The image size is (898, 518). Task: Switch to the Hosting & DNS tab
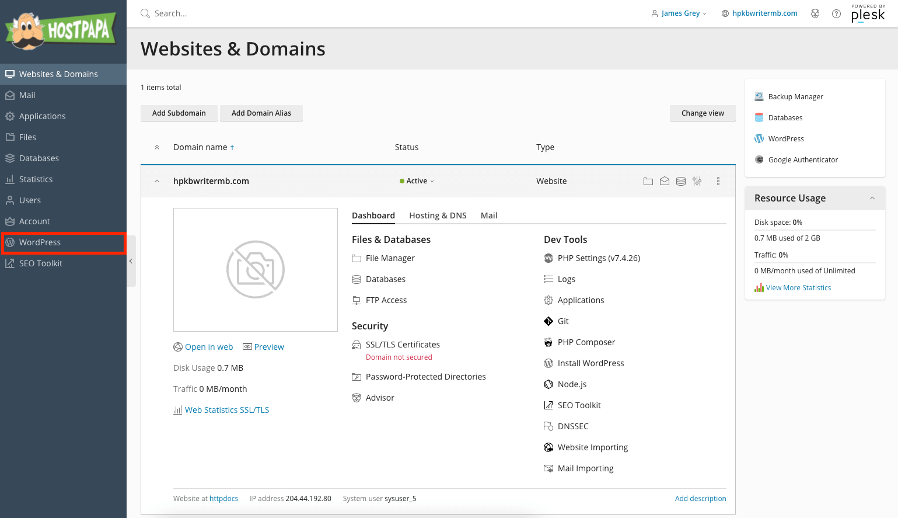[x=437, y=215]
